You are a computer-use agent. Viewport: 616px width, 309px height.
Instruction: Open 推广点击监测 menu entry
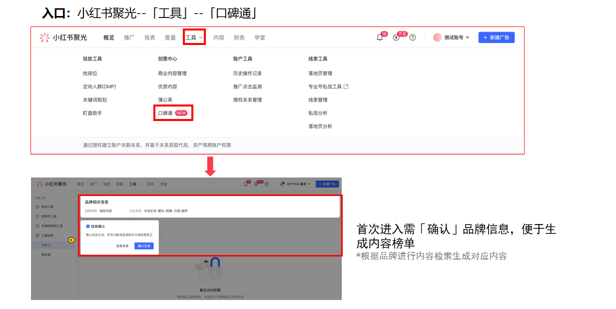247,86
